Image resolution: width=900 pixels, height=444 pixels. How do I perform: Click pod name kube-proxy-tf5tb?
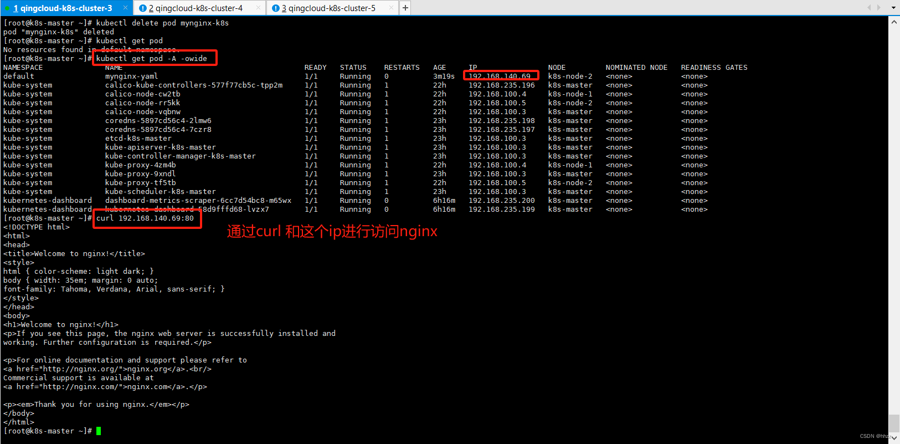click(x=140, y=183)
